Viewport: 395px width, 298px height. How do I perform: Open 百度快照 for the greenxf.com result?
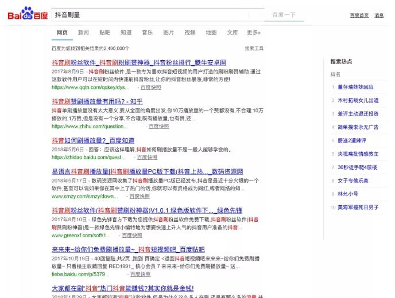click(132, 236)
